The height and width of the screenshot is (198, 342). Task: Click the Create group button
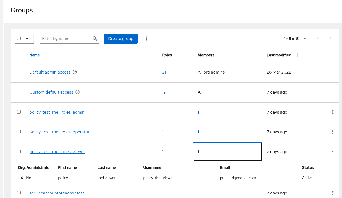coord(121,38)
